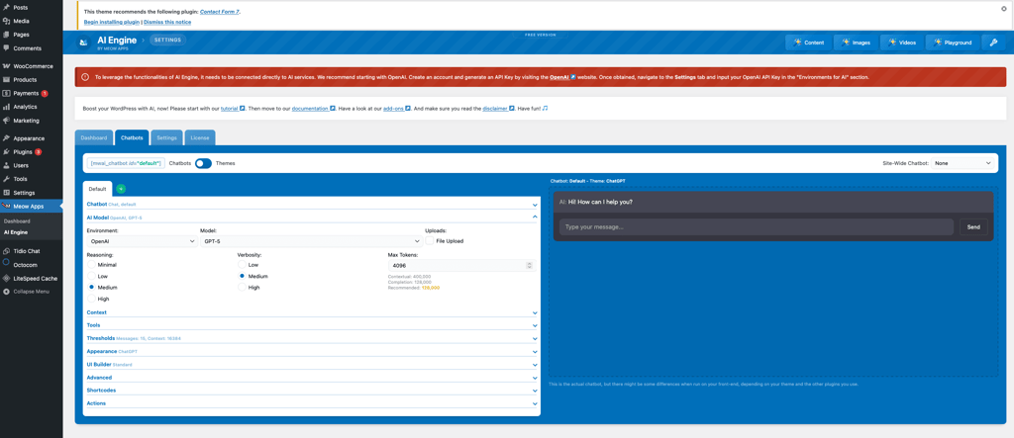Viewport: 1014px width, 438px height.
Task: Click the red alert warning icon
Action: (x=85, y=77)
